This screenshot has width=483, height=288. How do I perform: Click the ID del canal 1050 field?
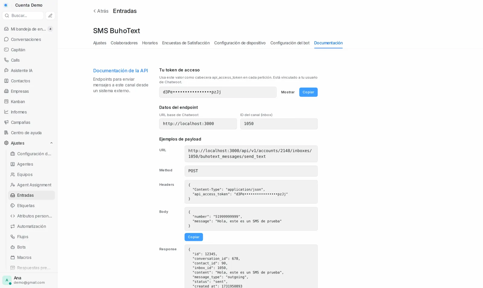click(279, 124)
